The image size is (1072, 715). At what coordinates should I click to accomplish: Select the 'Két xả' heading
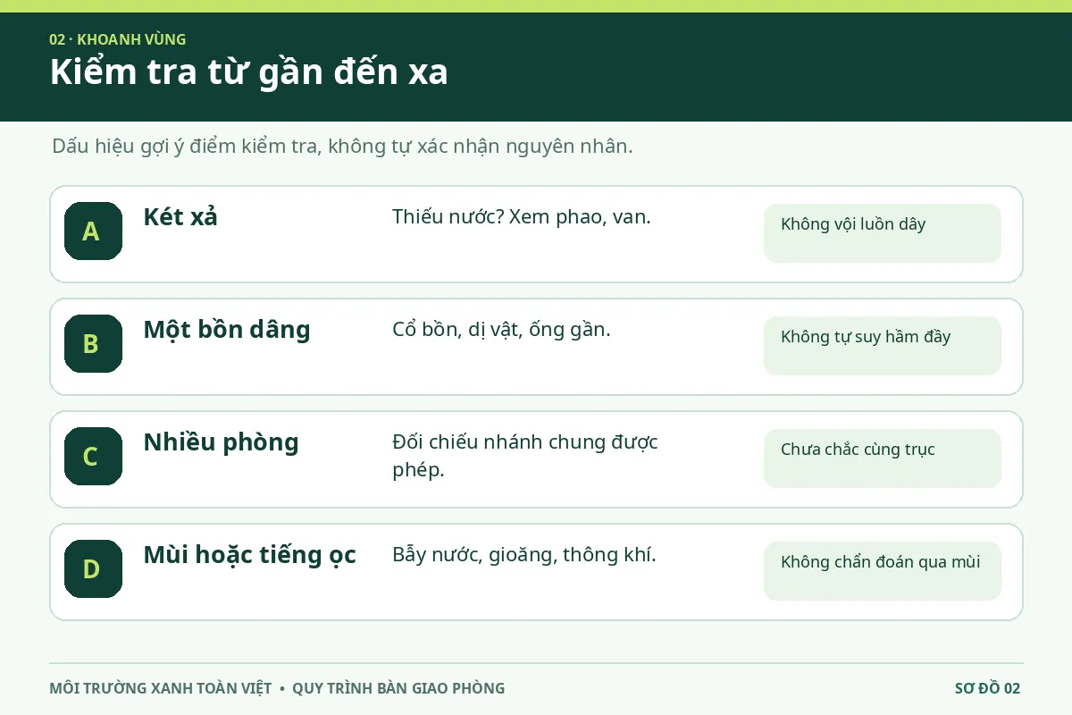point(180,217)
